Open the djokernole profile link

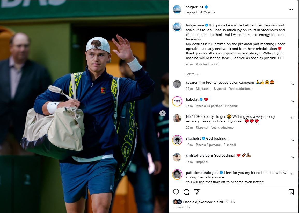pos(204,202)
